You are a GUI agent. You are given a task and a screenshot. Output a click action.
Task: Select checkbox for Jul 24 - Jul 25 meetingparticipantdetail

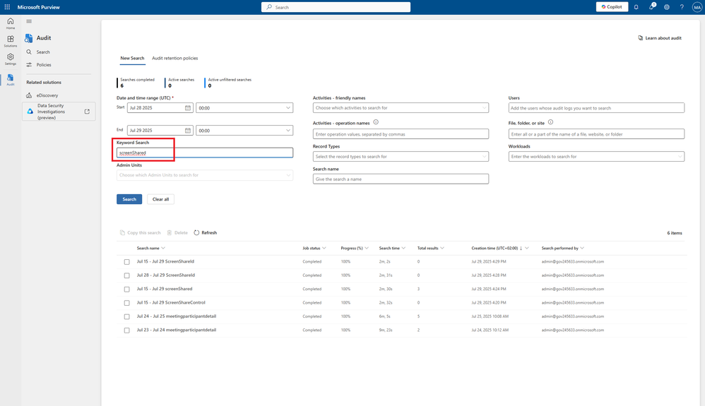pos(126,316)
